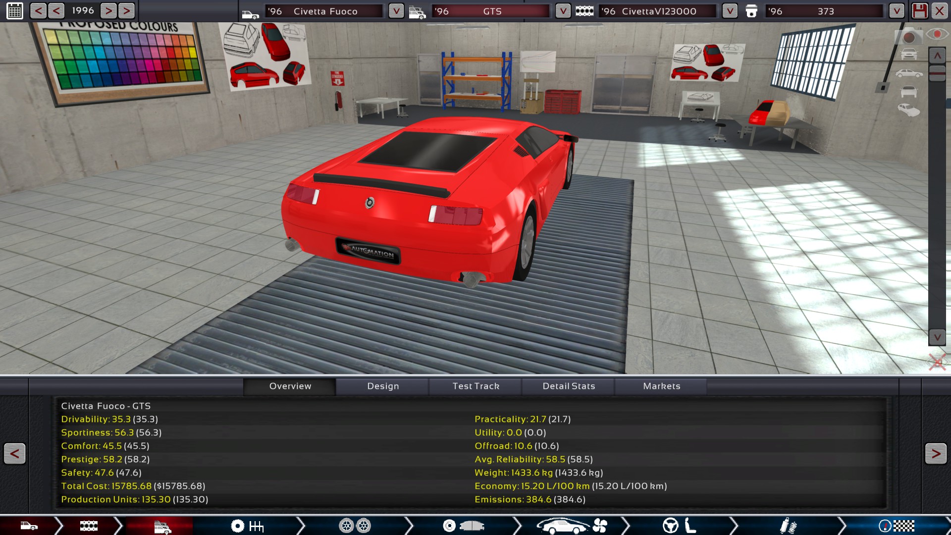This screenshot has width=951, height=535.
Task: Click the scroll-up arrow on right panel
Action: [x=937, y=56]
